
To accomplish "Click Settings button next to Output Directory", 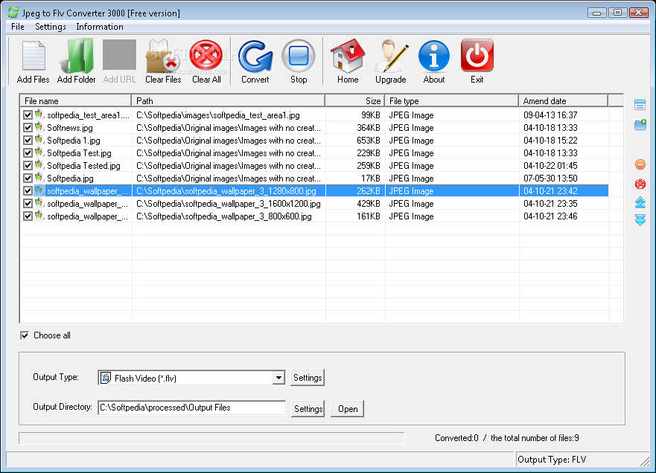I will [308, 408].
